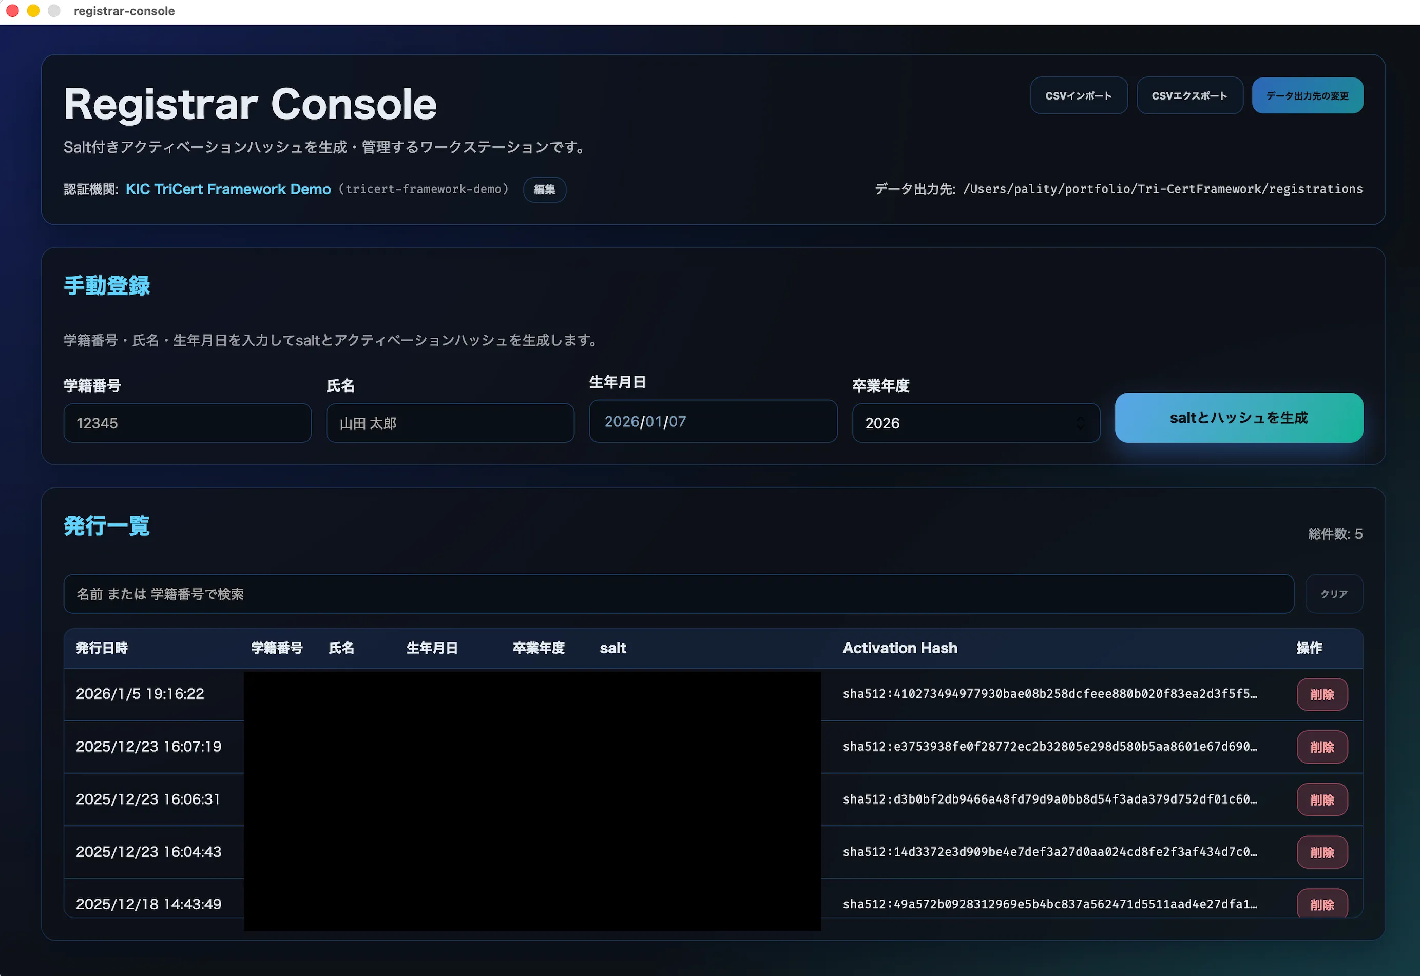1420x976 pixels.
Task: Click the saltとハッシュを生成 button
Action: coord(1239,418)
